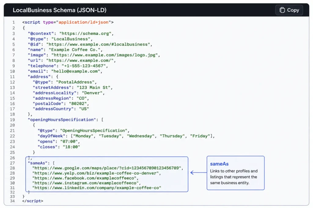Screen dimensions: 313x208
Task: Click the "123 Main St" street value
Action: pos(94,87)
